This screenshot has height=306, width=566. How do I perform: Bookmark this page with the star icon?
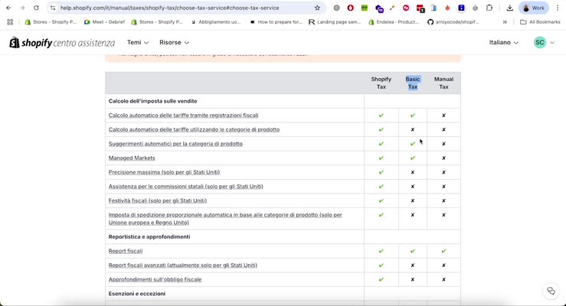click(x=317, y=8)
